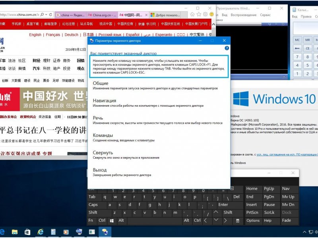Switch to Internet Explorer on the taskbar
The image size is (318, 238).
click(41, 232)
